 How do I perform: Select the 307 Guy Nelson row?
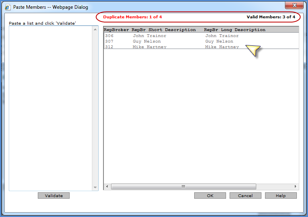click(201, 41)
